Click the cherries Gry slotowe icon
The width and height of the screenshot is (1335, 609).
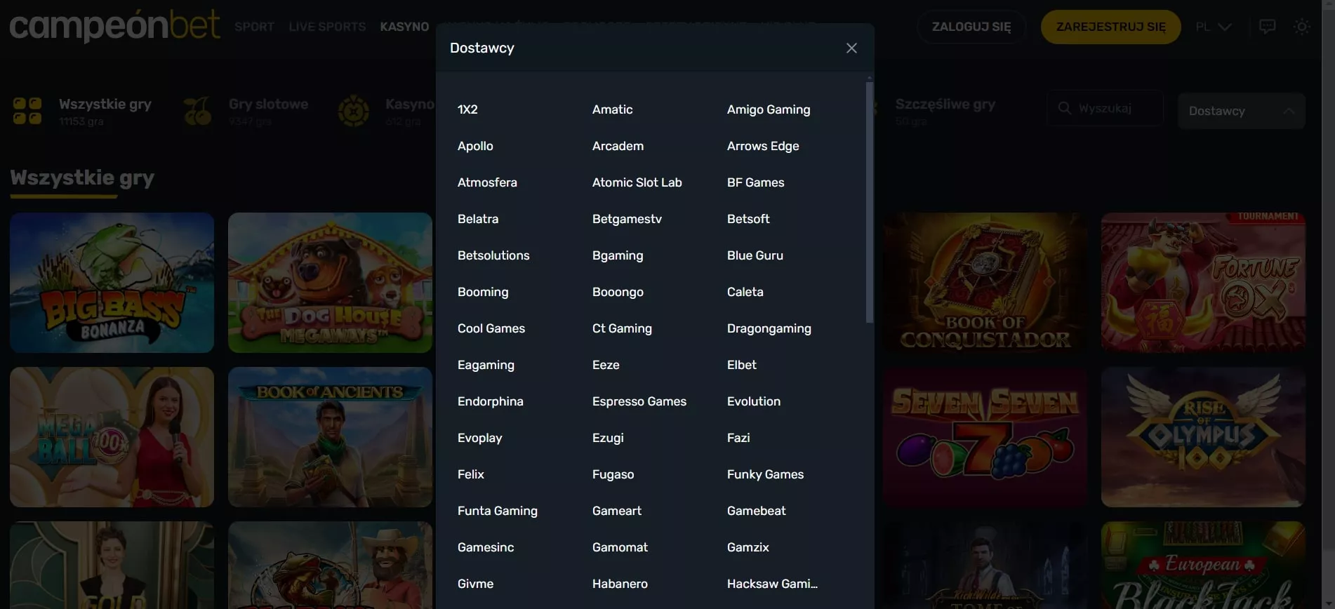[x=197, y=111]
